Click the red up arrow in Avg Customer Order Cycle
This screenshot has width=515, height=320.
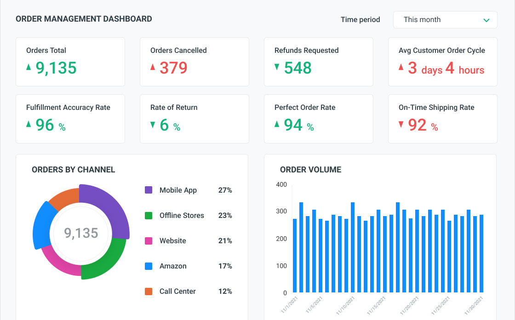(401, 67)
